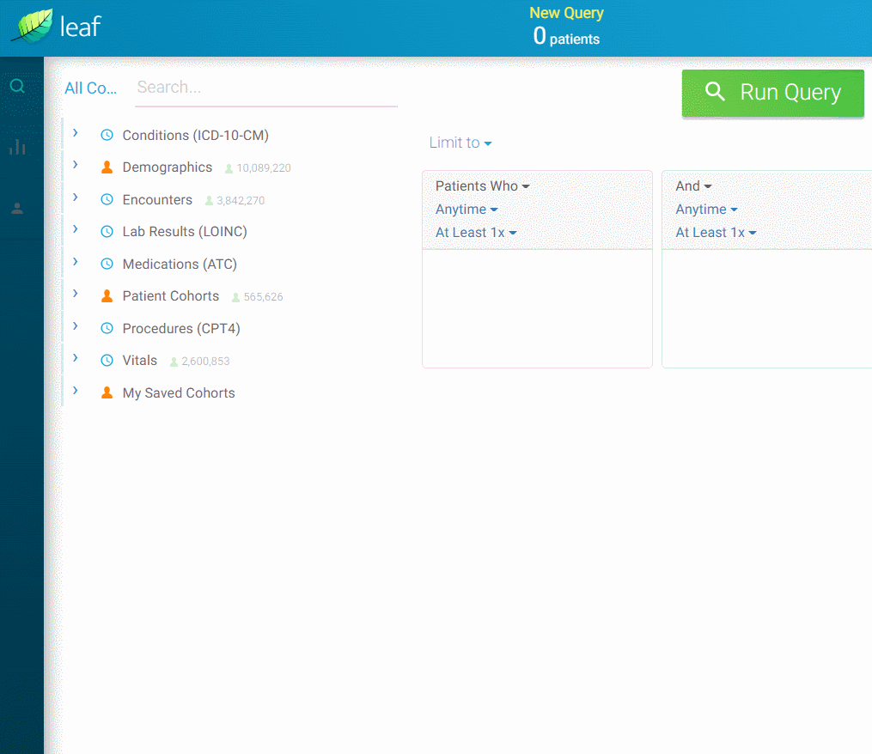This screenshot has width=872, height=754.
Task: Click the Leaf logo icon
Action: pos(32,26)
